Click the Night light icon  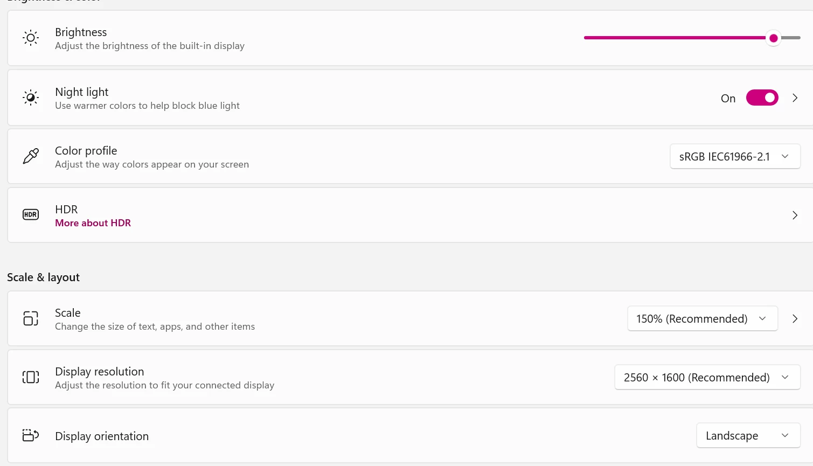tap(31, 98)
